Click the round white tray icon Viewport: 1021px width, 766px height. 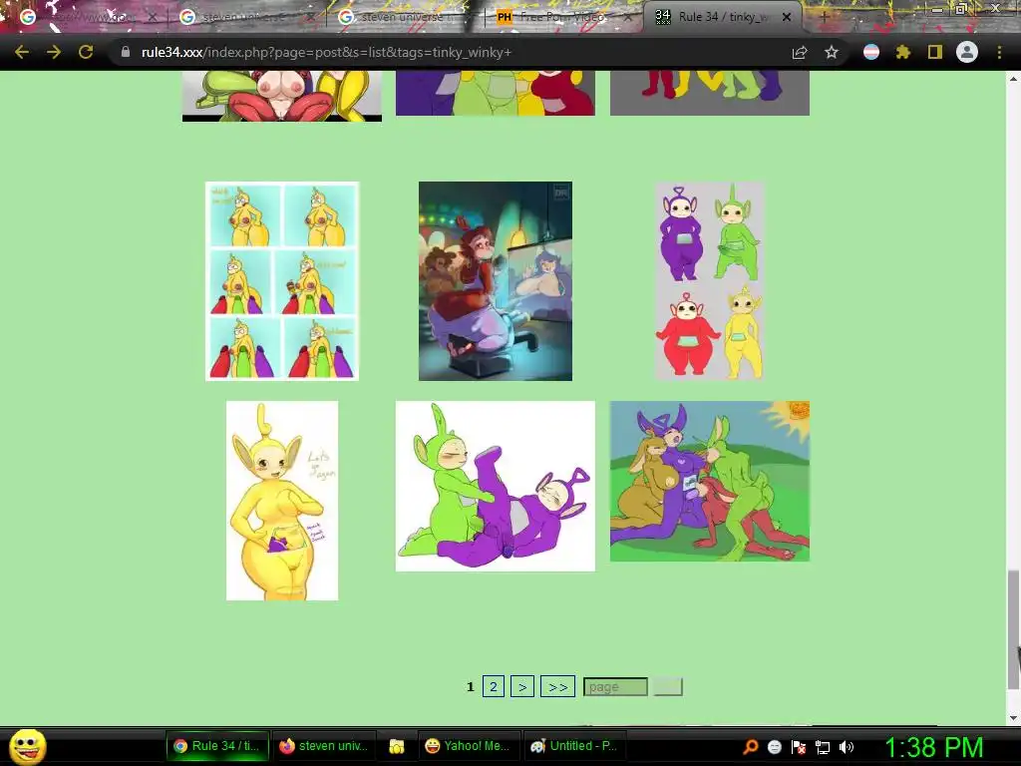coord(774,747)
